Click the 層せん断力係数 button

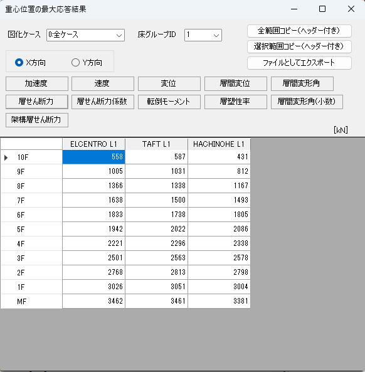coord(103,102)
